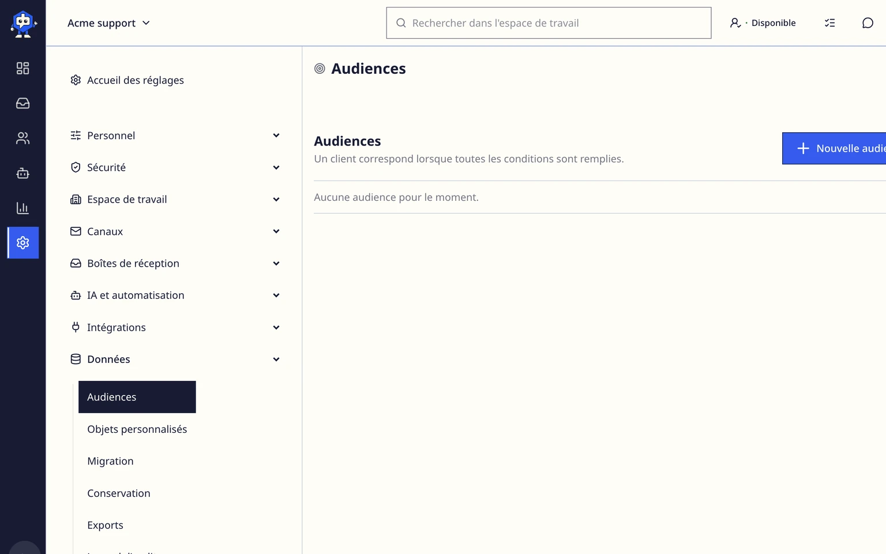Expand the Personnel section chevron
Viewport: 886px width, 554px height.
(x=276, y=136)
